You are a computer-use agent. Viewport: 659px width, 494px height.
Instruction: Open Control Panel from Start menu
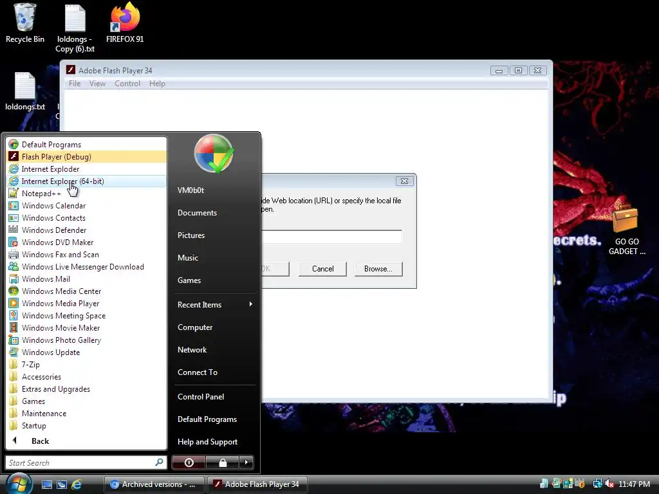[214, 396]
